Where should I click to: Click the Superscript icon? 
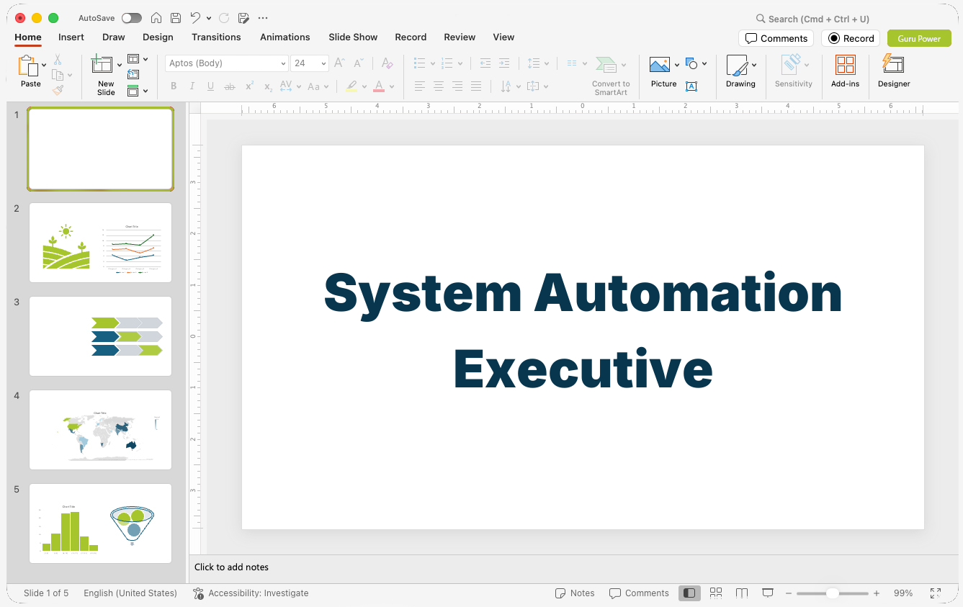point(249,86)
